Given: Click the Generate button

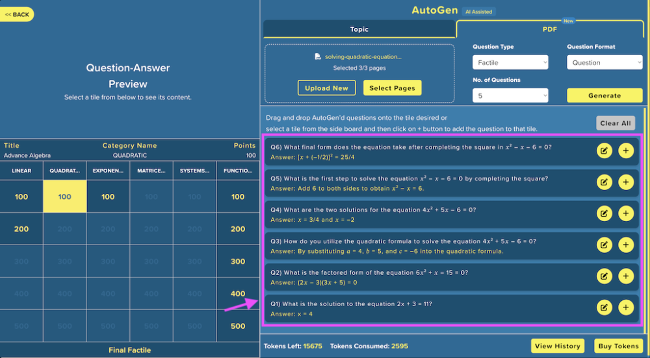Looking at the screenshot, I should pyautogui.click(x=604, y=95).
